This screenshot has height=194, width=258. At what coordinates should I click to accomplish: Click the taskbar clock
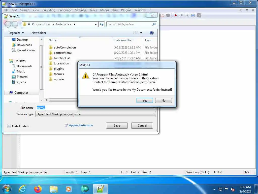coord(245,189)
